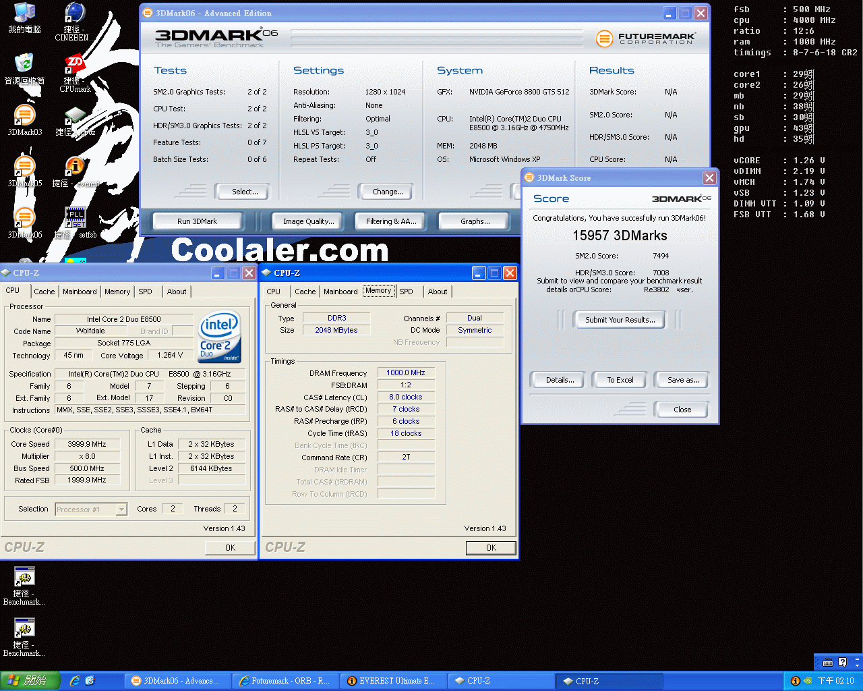Launch the 3DMark06 desktop icon
Screen dimensions: 863x691
pyautogui.click(x=24, y=223)
